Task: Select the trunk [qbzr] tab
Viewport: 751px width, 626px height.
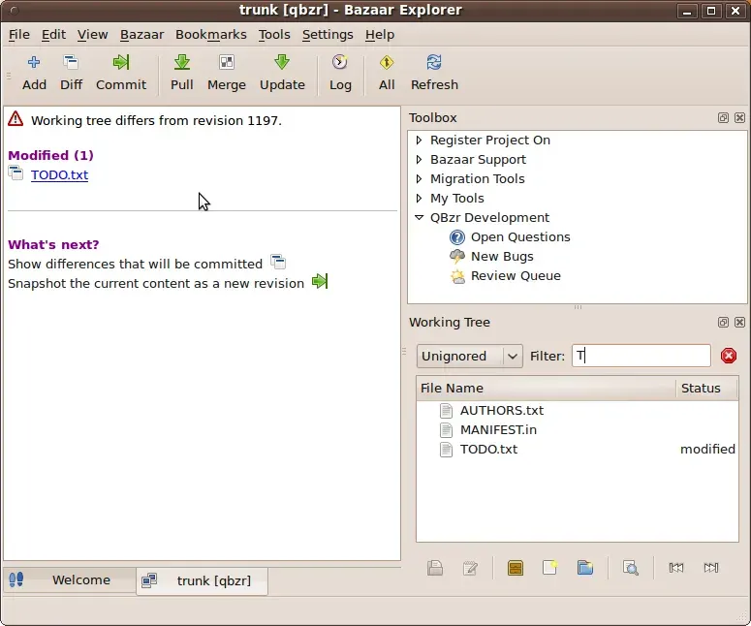Action: (202, 581)
